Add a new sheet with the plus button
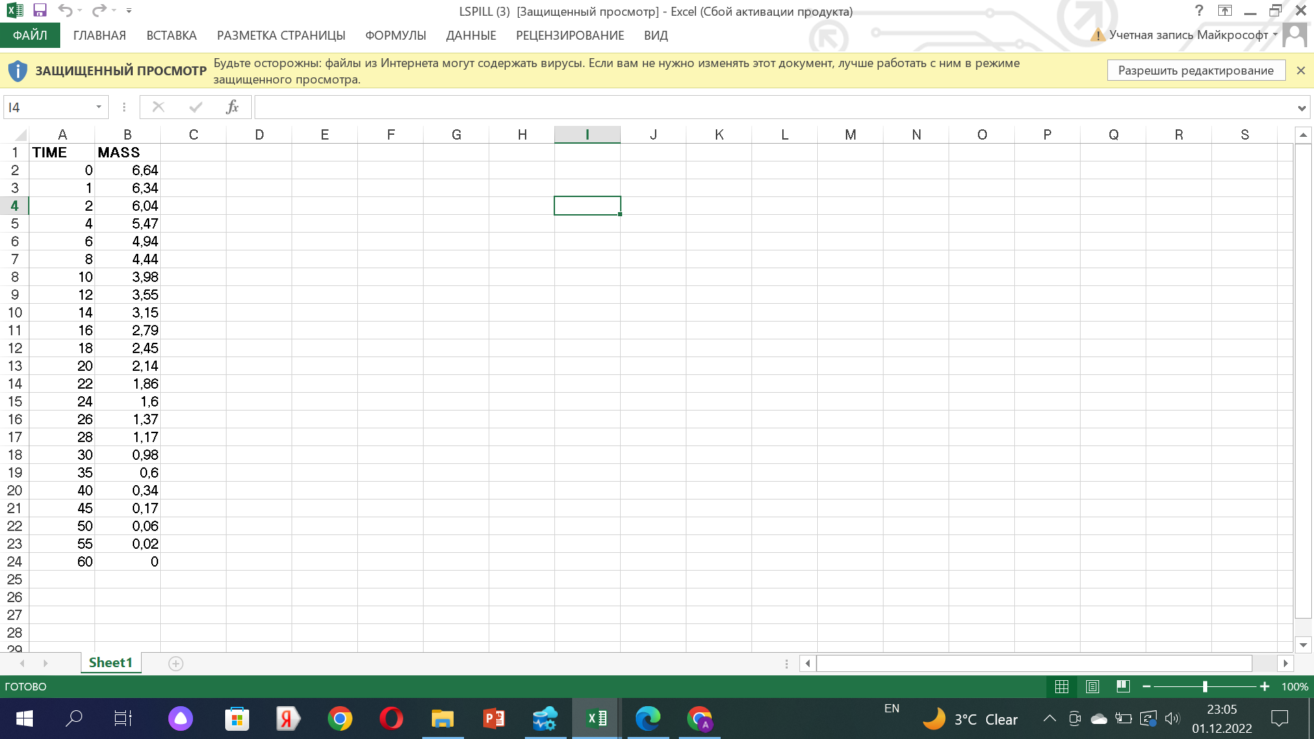 [x=175, y=663]
